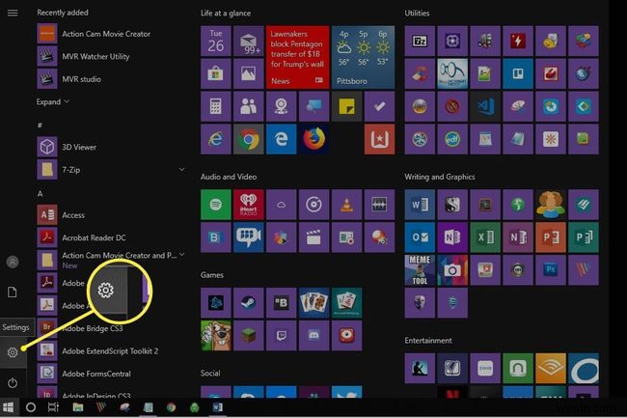
Task: Launch the Calculator tile
Action: coord(215,106)
